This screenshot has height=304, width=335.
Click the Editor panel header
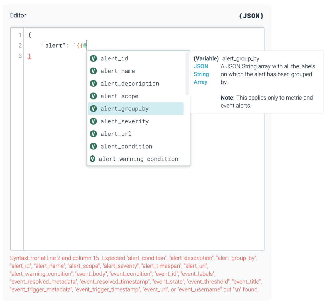tap(18, 15)
